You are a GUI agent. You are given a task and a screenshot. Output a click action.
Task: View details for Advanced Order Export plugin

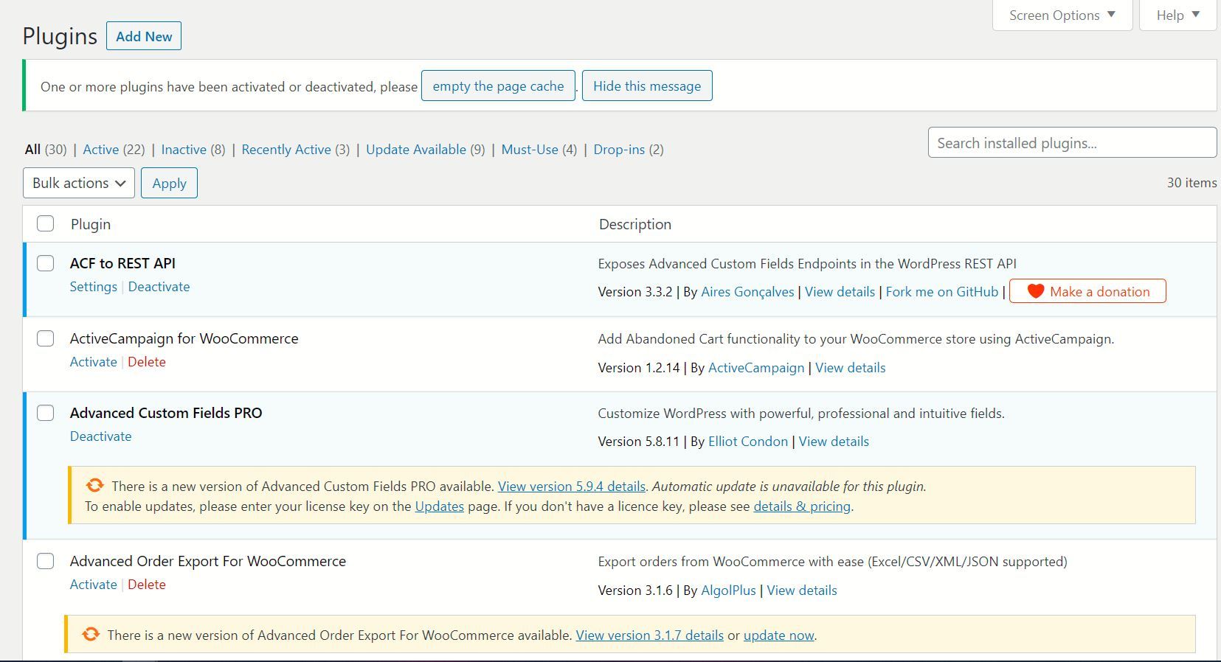pos(802,590)
